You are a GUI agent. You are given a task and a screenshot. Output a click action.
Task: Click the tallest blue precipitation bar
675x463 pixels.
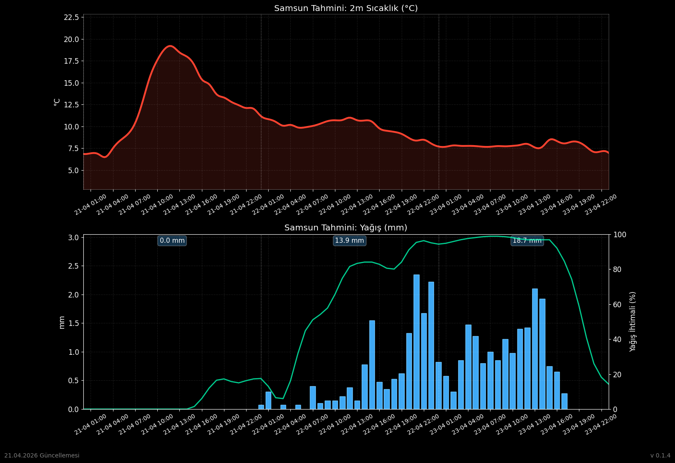click(x=417, y=342)
